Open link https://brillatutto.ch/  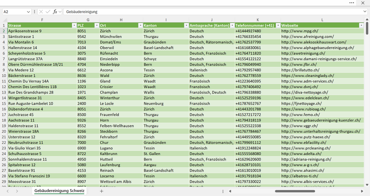click(x=300, y=70)
